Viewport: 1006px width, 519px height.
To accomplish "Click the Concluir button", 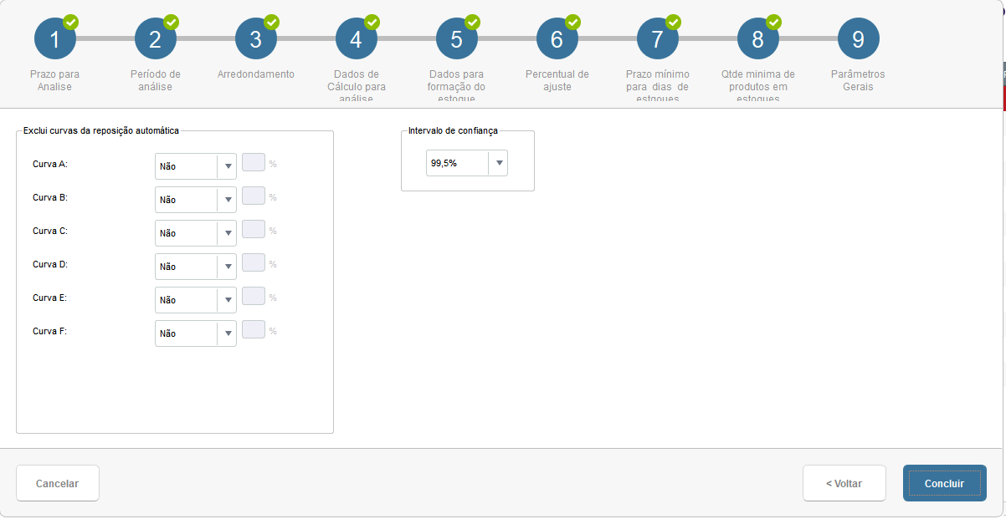I will pos(945,483).
